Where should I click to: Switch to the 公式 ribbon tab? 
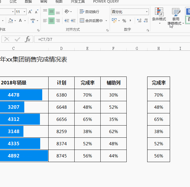13,1
